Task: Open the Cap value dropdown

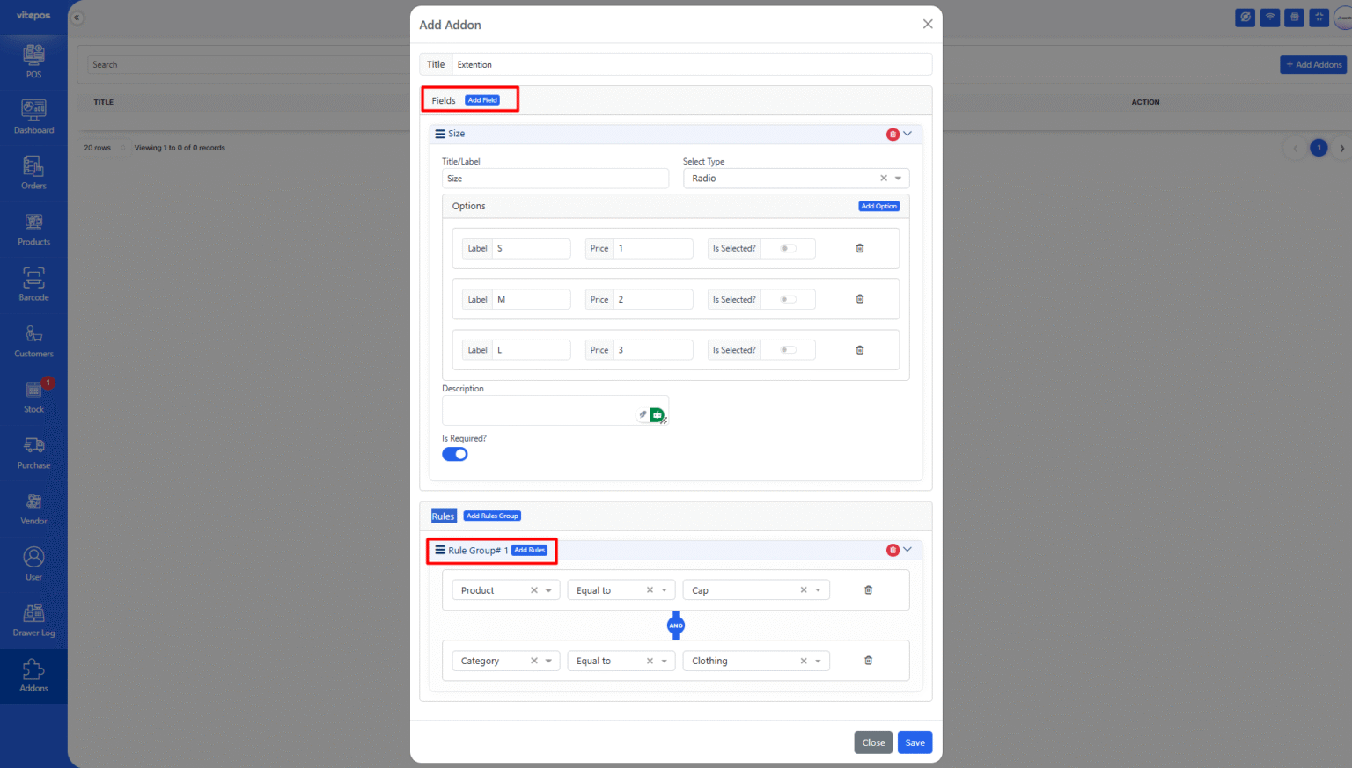Action: [x=756, y=590]
